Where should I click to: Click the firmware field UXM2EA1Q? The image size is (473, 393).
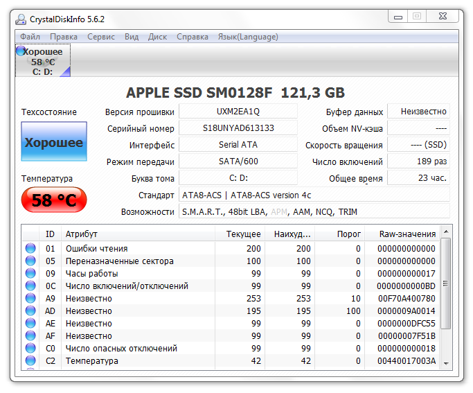pyautogui.click(x=238, y=112)
